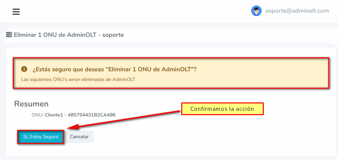
Task: Click the yellow "Confirmamos la acción" callout
Action: click(x=222, y=109)
